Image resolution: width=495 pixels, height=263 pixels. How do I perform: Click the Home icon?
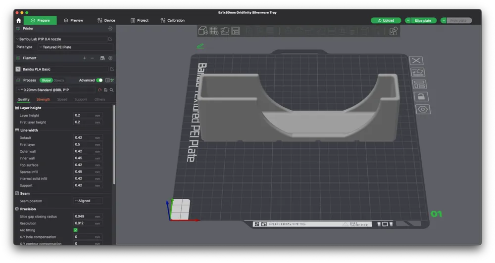coord(18,20)
